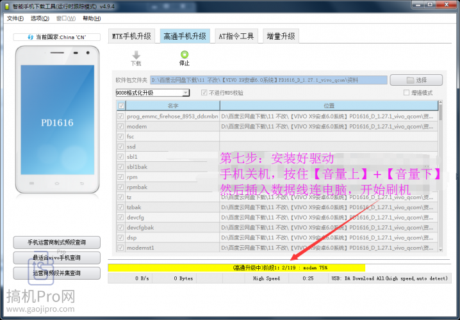Open the 帮助(H) menu

92,19
